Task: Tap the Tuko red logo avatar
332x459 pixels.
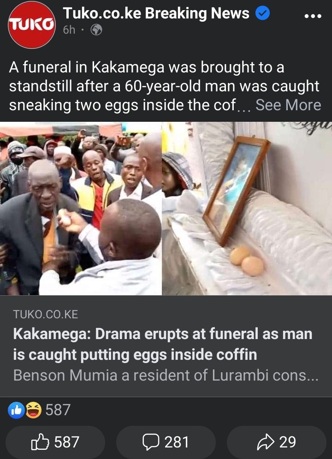Action: (x=32, y=25)
